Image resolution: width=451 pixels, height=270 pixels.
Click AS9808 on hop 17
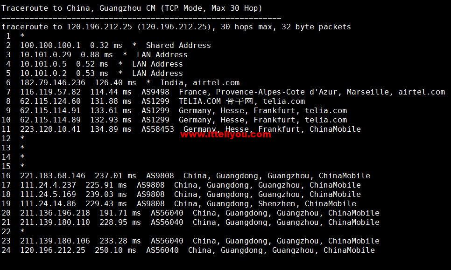pos(150,185)
